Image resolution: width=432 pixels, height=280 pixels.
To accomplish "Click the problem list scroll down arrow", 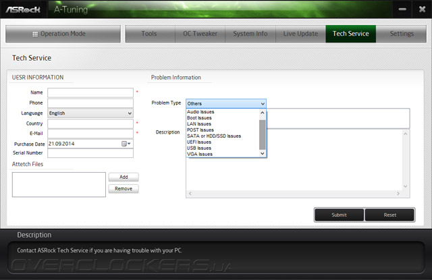I will 263,153.
